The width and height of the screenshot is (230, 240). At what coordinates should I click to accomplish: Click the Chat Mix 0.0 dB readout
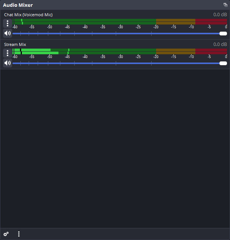(x=220, y=15)
